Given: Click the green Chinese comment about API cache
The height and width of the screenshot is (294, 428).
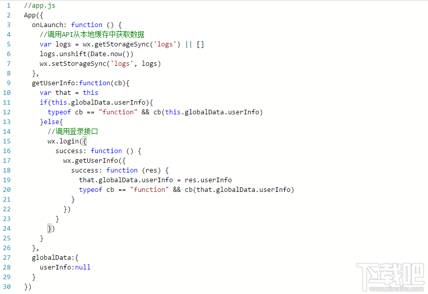Looking at the screenshot, I should tap(92, 35).
